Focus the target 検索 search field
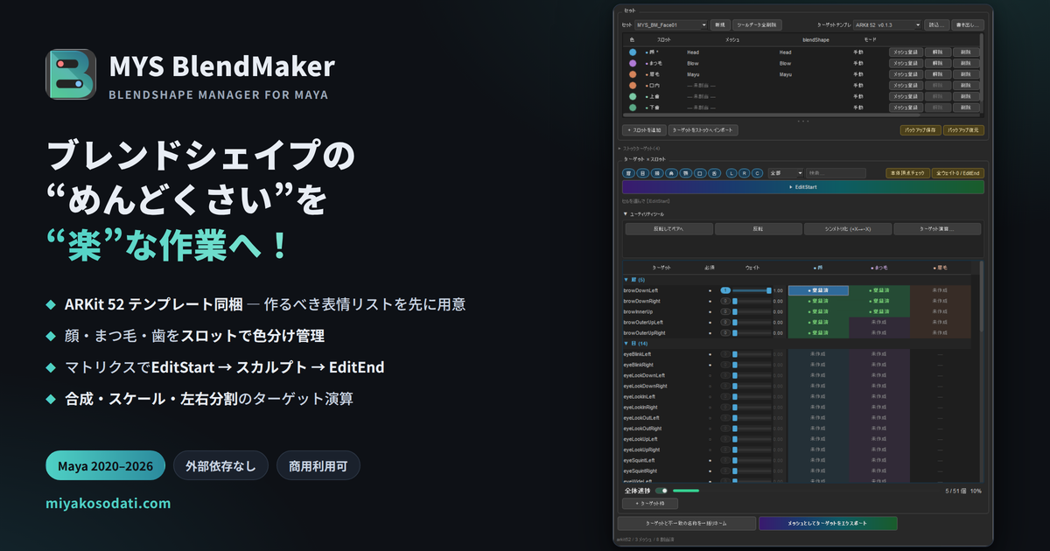Screen dimensions: 1050x551 coord(836,173)
